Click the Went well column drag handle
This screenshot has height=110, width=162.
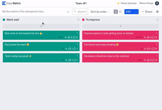pos(78,20)
